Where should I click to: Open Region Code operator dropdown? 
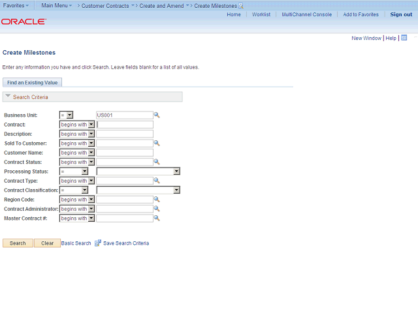tap(77, 200)
